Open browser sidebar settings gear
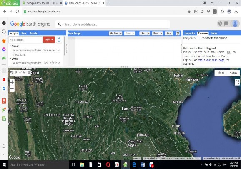241x169 pixels. (4, 23)
